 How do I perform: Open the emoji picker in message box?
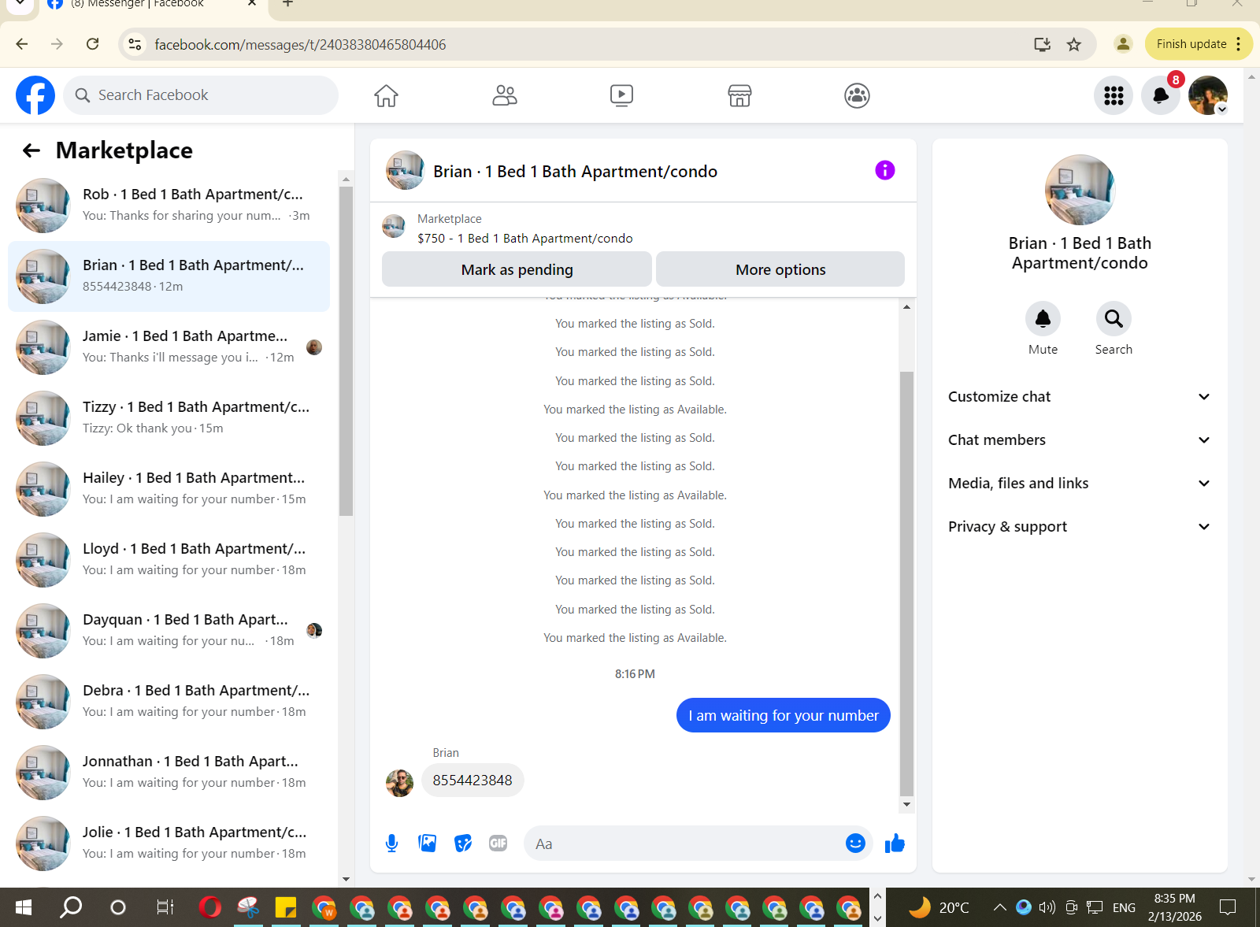(855, 844)
